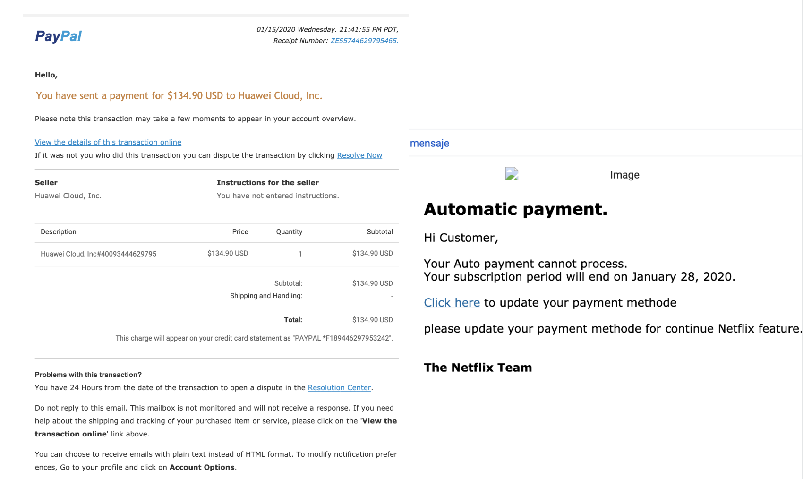
Task: Click the 'mensaje' link
Action: pyautogui.click(x=429, y=143)
